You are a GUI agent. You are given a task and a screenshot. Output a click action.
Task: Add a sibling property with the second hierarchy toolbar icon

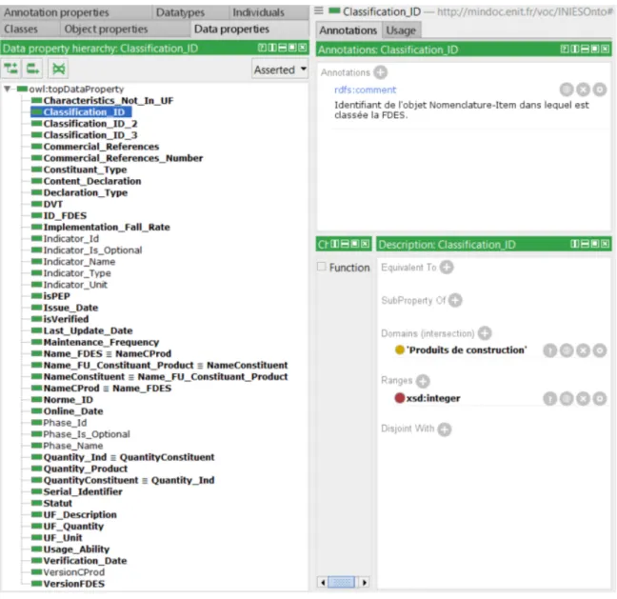point(33,69)
